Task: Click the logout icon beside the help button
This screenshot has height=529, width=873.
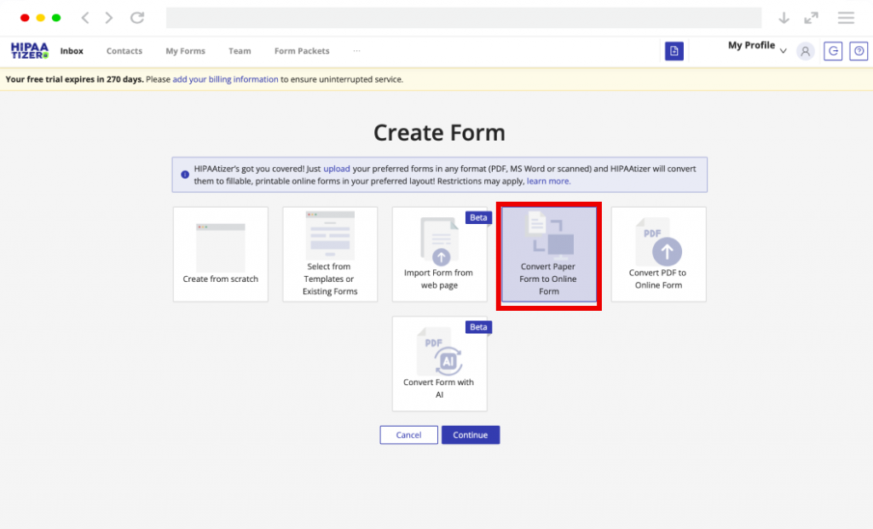Action: (833, 51)
